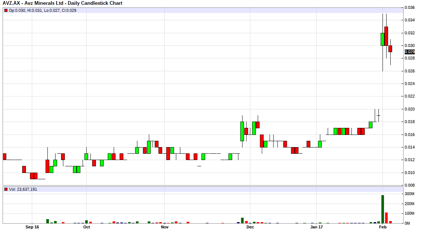
Task: Click the 0.010 price axis label
Action: tap(410, 172)
